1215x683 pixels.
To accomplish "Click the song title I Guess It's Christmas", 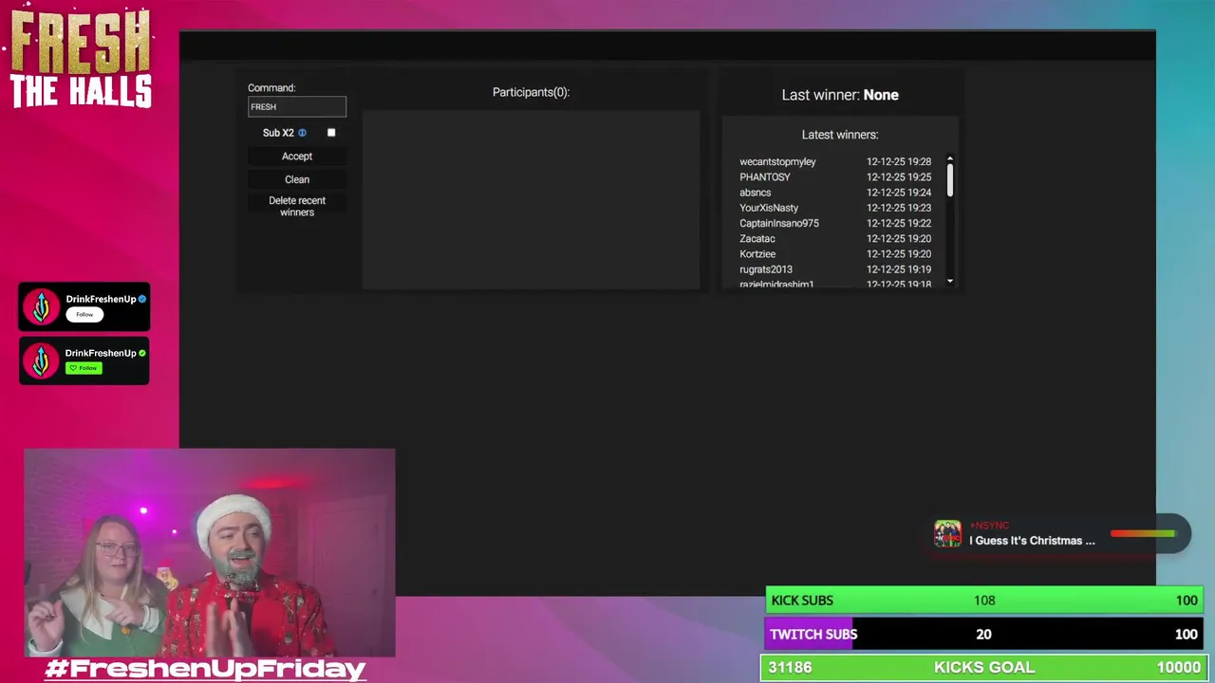I will 1032,541.
